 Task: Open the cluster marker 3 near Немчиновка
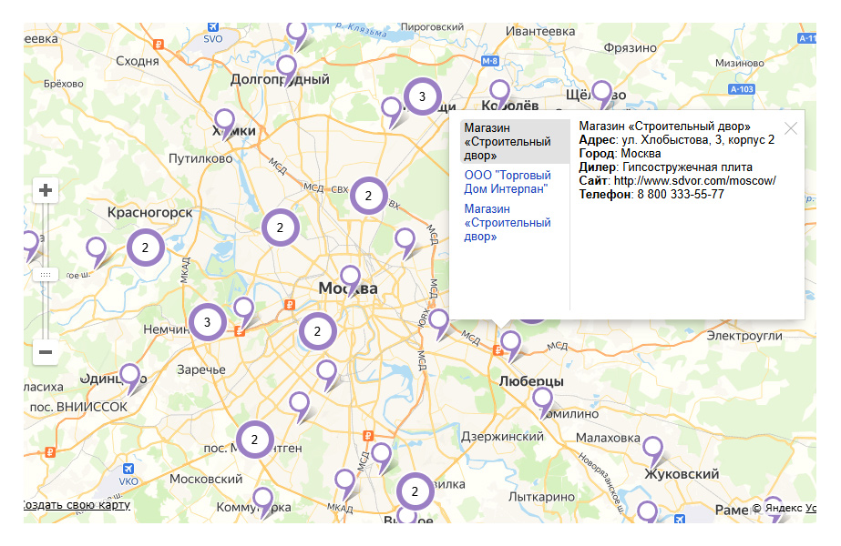coord(208,322)
